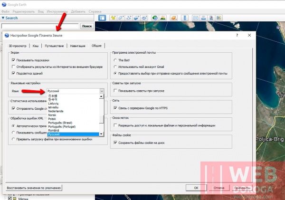285x200 pixels.
Task: Click the search input field
Action: [40, 26]
